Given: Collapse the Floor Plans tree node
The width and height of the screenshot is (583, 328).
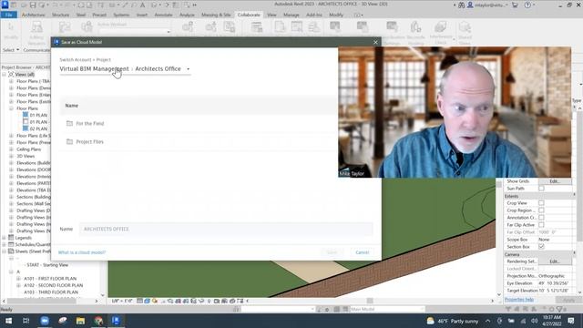Looking at the screenshot, I should tap(11, 108).
